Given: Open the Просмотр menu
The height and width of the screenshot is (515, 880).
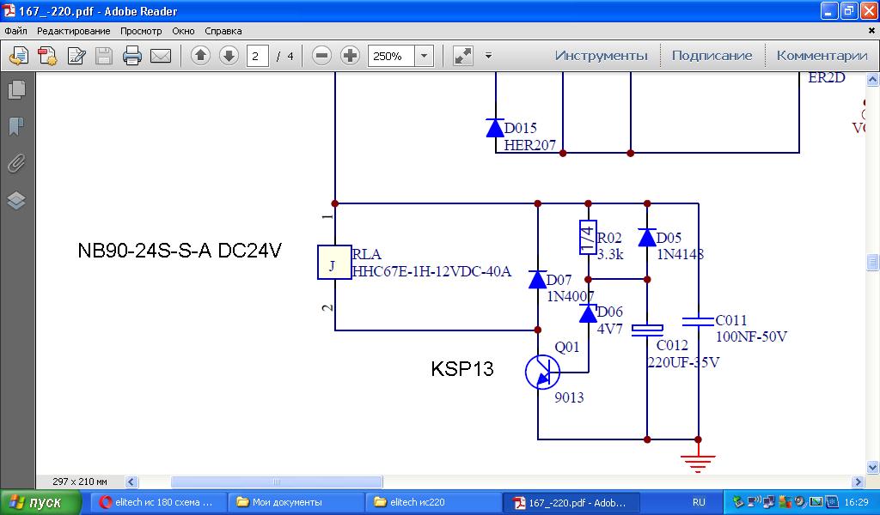Looking at the screenshot, I should coord(141,31).
